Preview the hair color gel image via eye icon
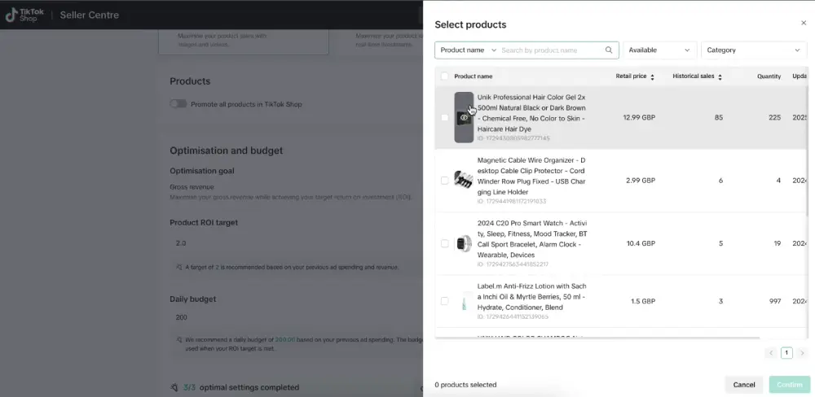 pyautogui.click(x=464, y=117)
